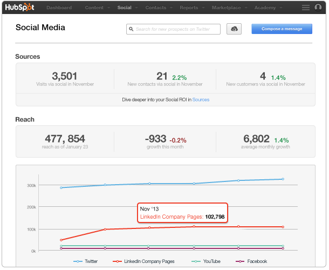
Task: Open the hamburger menu icon
Action: coord(305,8)
